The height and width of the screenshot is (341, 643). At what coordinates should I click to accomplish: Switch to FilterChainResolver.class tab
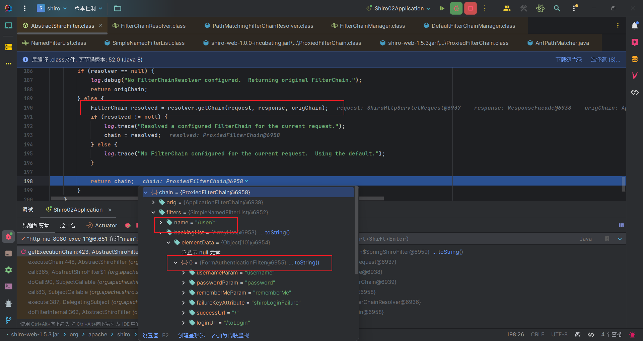coord(149,26)
